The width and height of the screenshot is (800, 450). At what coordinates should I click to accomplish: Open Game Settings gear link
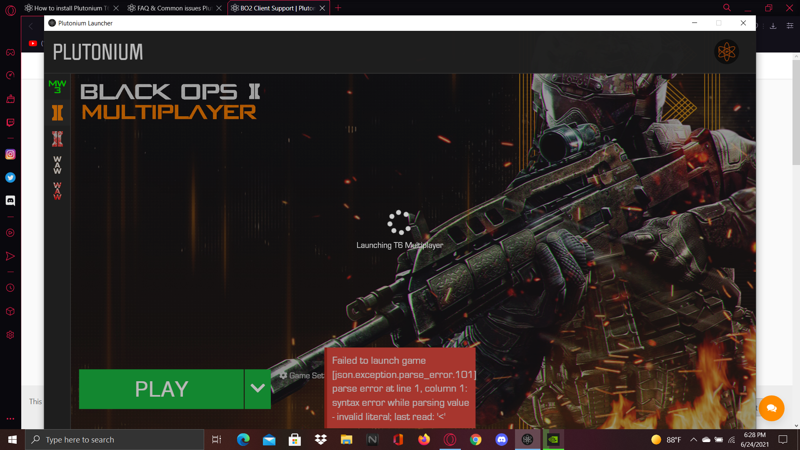coord(301,375)
